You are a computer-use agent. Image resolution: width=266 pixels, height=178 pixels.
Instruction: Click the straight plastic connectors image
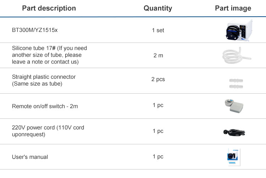tap(236, 83)
